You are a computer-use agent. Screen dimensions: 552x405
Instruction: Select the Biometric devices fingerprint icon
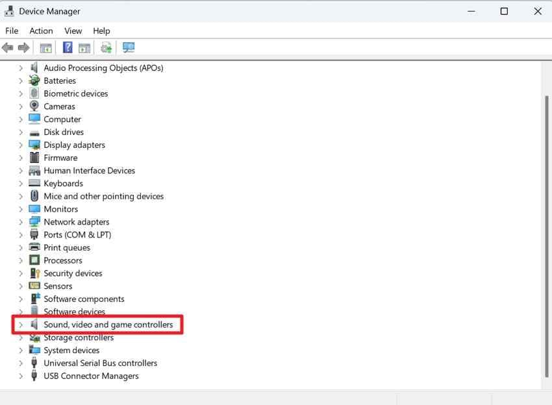click(x=34, y=93)
